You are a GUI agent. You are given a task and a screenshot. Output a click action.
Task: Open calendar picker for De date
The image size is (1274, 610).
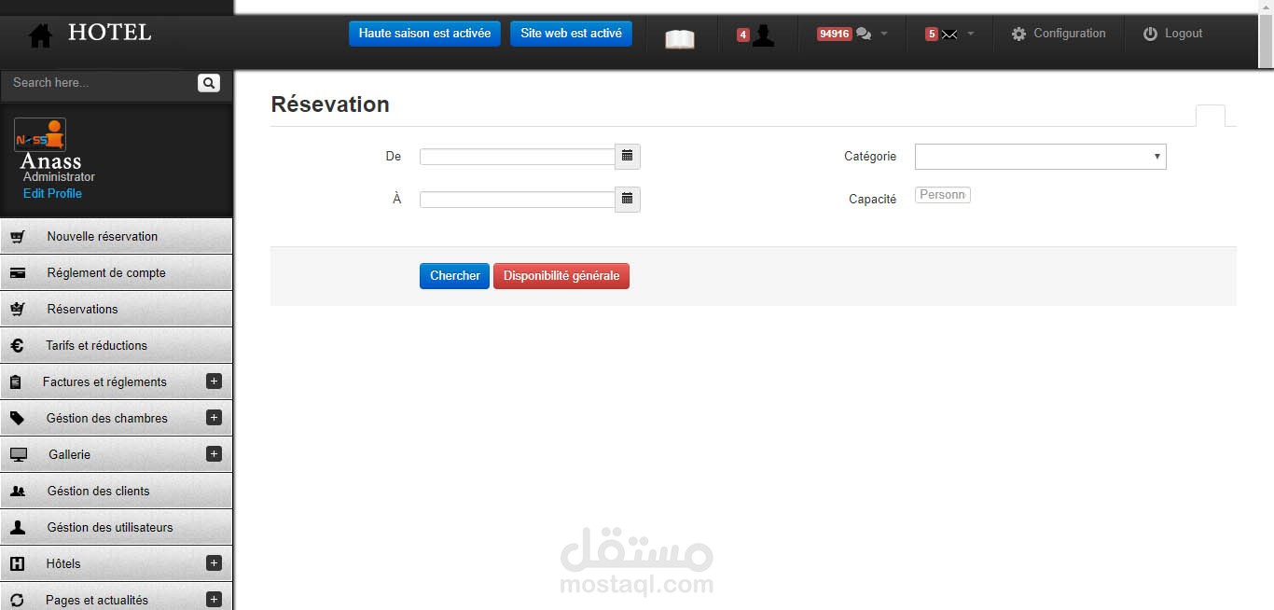[628, 156]
